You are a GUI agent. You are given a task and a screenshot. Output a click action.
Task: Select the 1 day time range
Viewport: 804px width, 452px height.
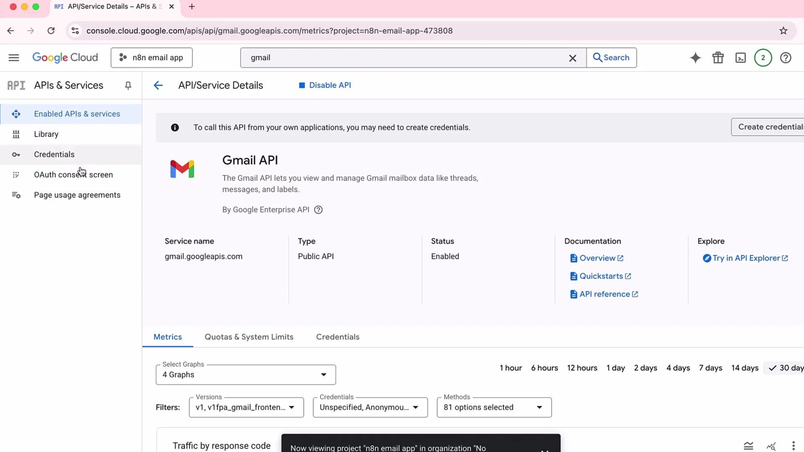tap(616, 368)
